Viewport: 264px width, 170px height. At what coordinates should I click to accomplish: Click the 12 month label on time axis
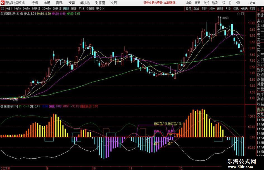point(181,168)
